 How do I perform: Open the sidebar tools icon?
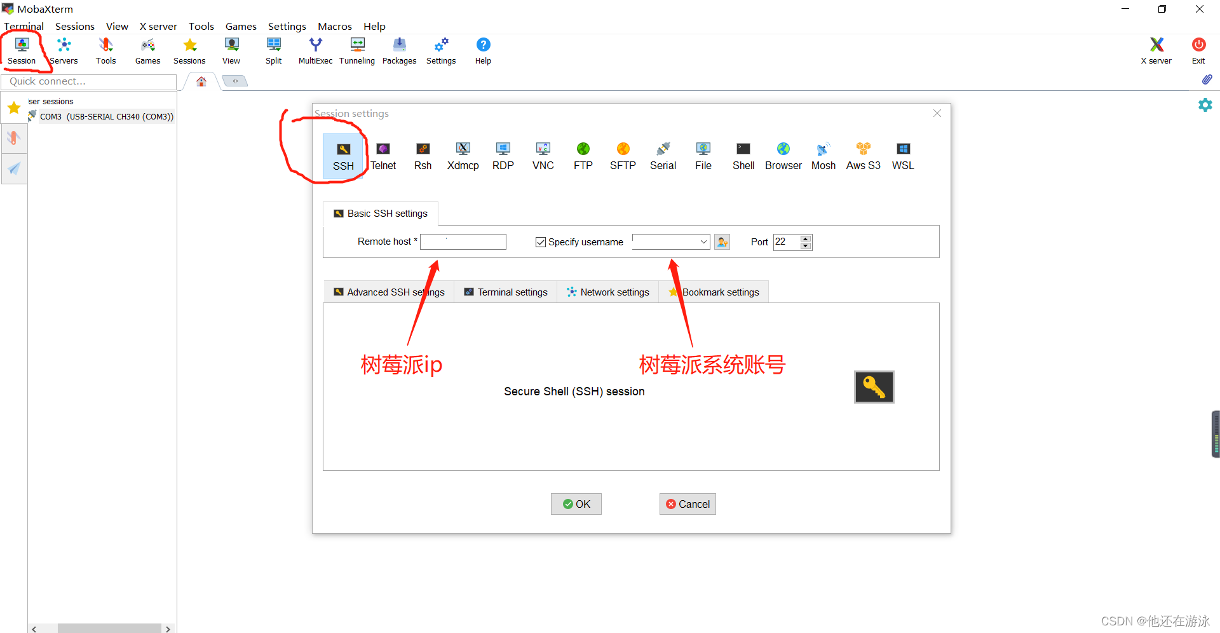(14, 138)
